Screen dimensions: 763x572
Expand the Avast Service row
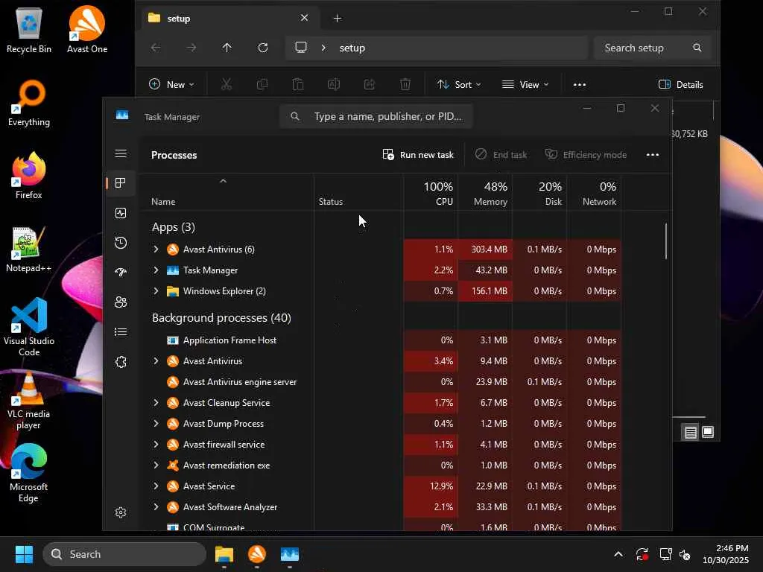coord(156,486)
